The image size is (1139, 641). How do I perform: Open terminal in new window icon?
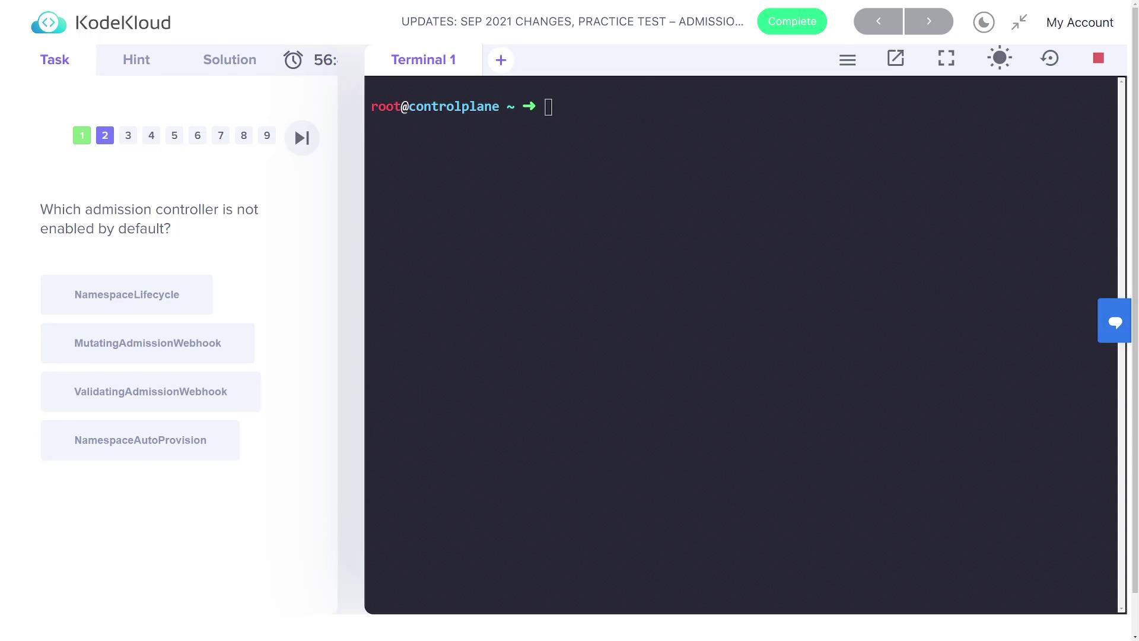pyautogui.click(x=895, y=58)
